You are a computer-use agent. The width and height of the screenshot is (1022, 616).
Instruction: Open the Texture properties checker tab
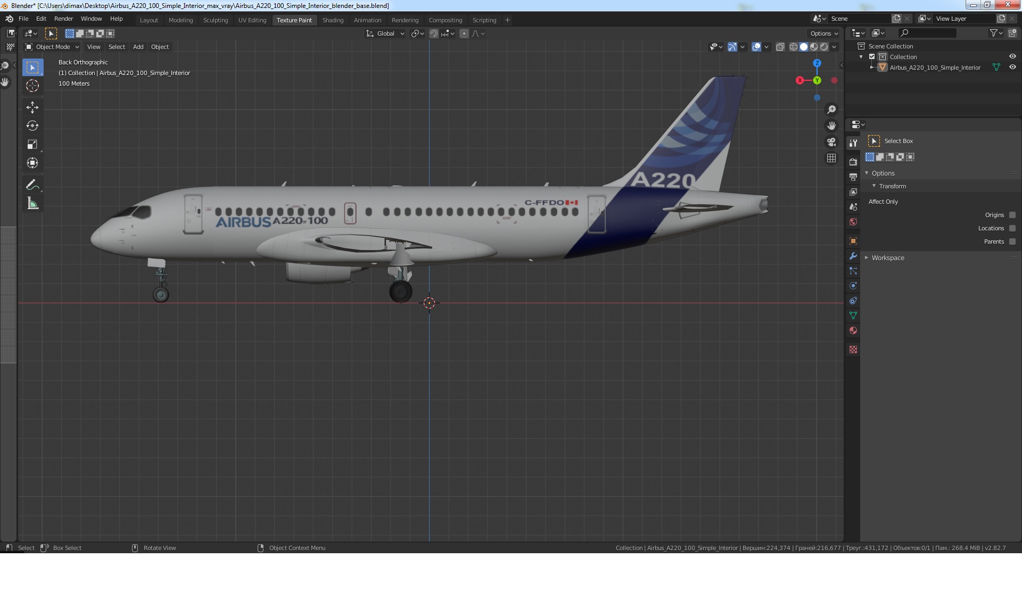[853, 349]
